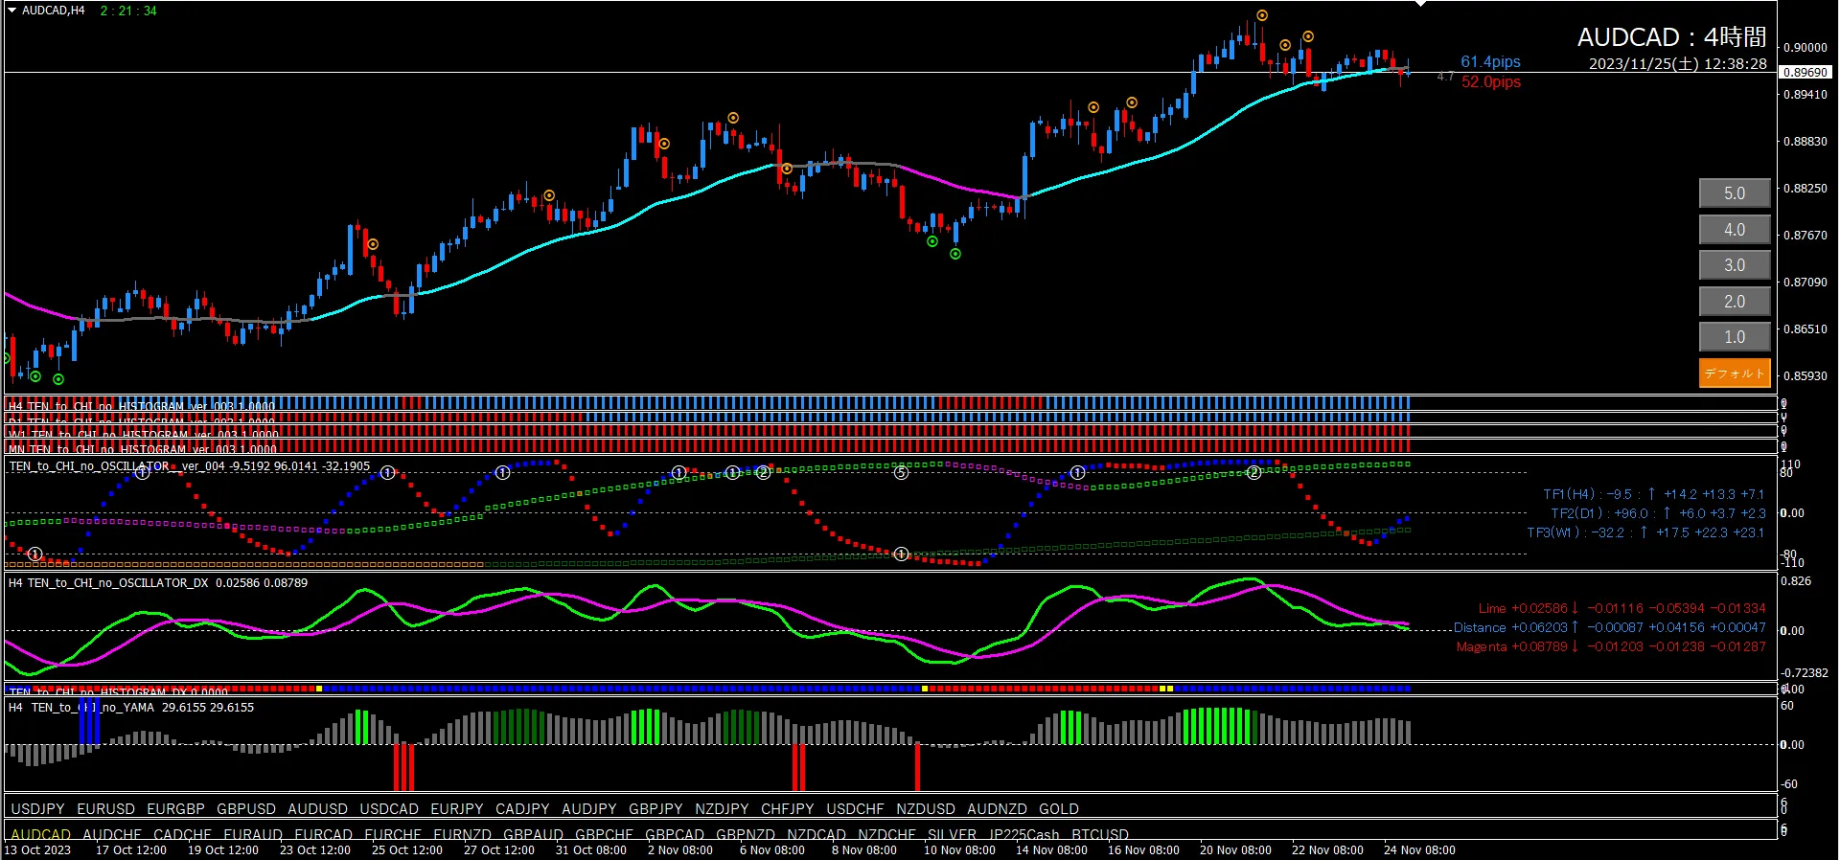Select the 2.0 scale button
Image resolution: width=1840 pixels, height=860 pixels.
(x=1735, y=302)
